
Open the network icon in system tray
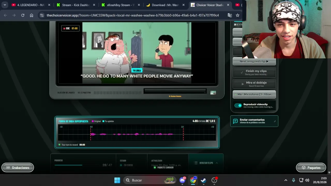[301, 180]
